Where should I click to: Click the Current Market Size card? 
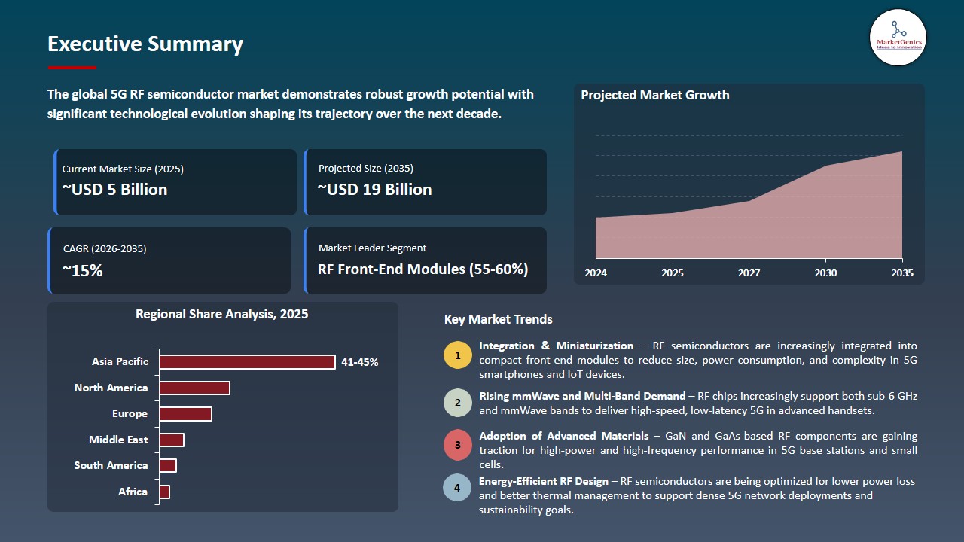(x=173, y=181)
